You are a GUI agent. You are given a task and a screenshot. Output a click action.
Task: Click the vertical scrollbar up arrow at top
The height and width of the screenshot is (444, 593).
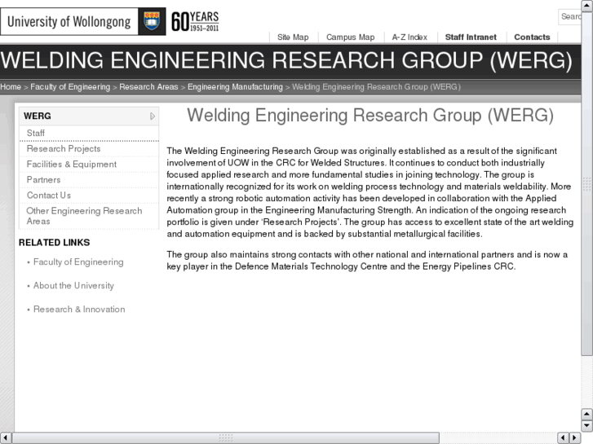586,6
